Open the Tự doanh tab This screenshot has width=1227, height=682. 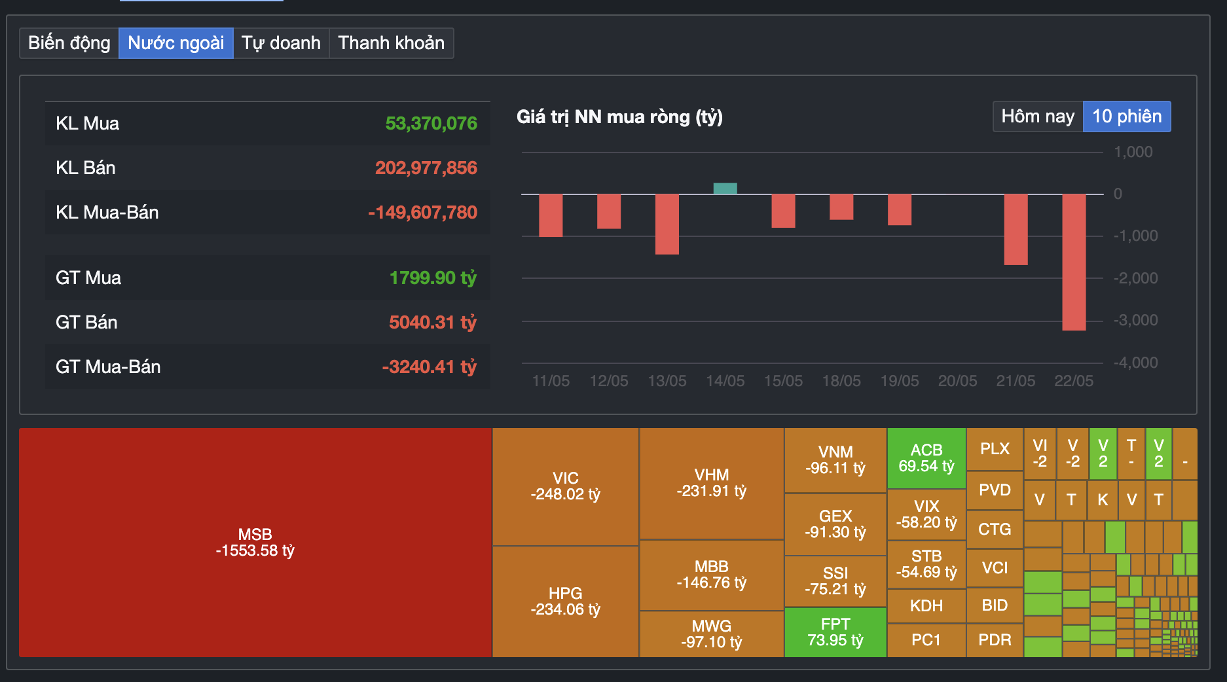(281, 43)
